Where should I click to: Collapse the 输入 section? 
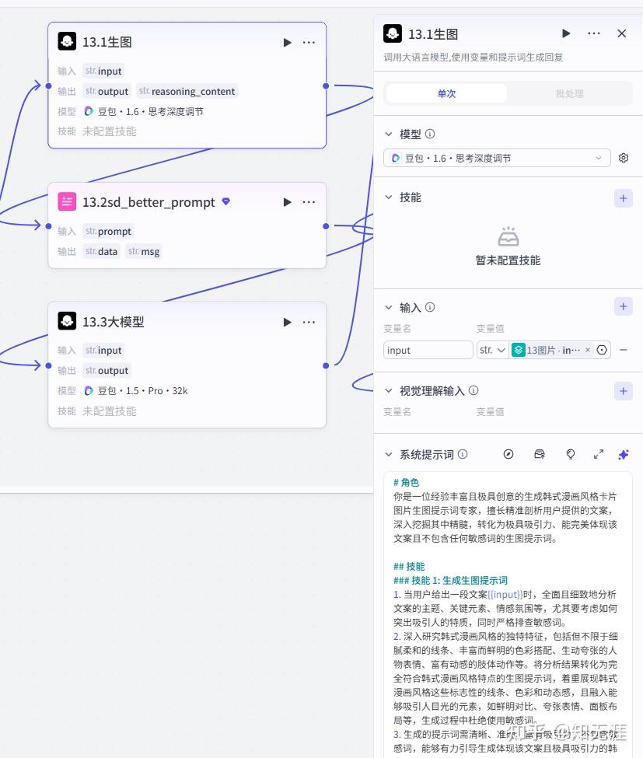388,307
